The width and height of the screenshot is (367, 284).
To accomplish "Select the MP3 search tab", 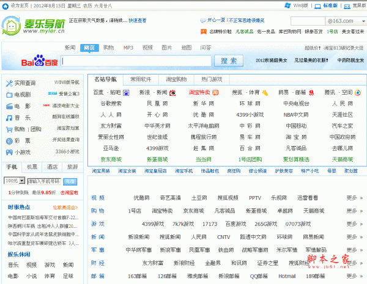I will pyautogui.click(x=128, y=48).
